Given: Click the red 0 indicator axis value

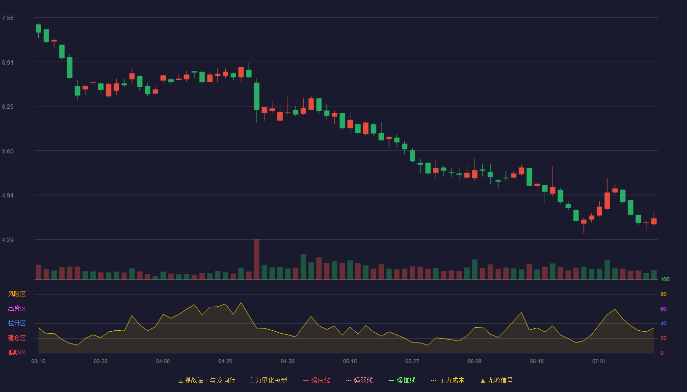Looking at the screenshot, I should pyautogui.click(x=662, y=353).
